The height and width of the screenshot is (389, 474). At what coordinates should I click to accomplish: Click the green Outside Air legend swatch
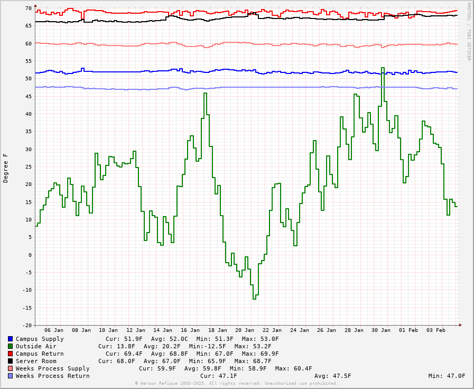click(x=10, y=346)
